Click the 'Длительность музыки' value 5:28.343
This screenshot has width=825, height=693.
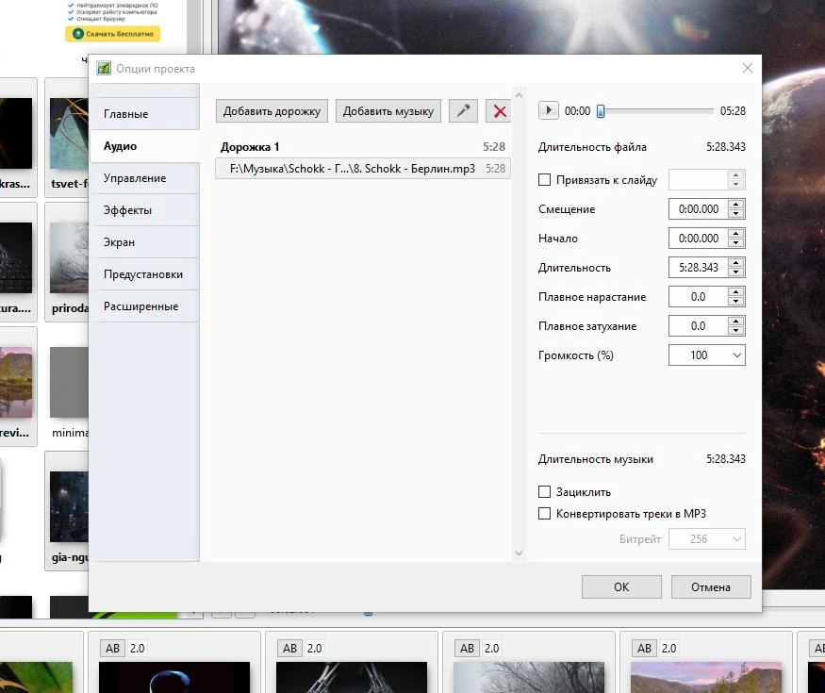726,459
